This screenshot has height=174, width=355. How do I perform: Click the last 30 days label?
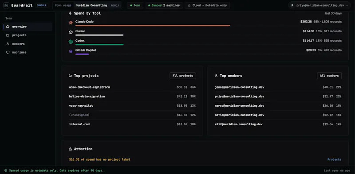coord(333,13)
